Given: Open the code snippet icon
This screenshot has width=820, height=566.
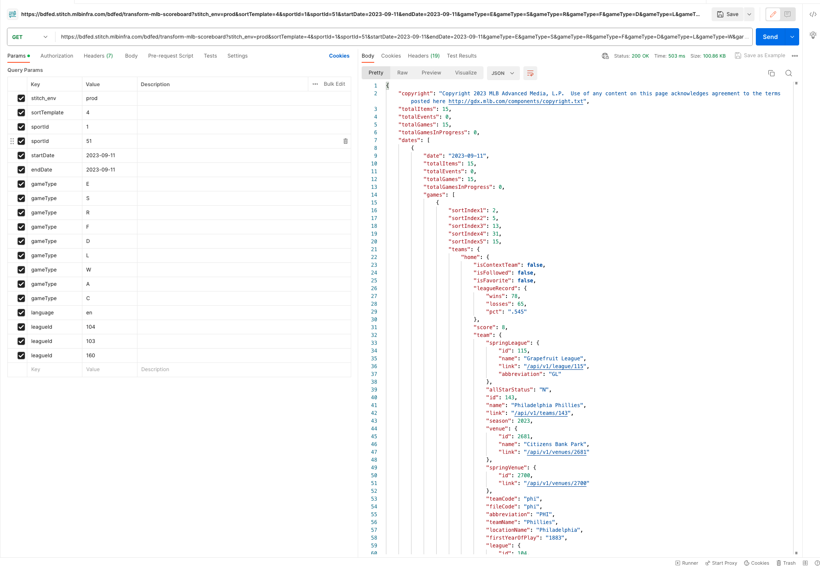Looking at the screenshot, I should 813,14.
